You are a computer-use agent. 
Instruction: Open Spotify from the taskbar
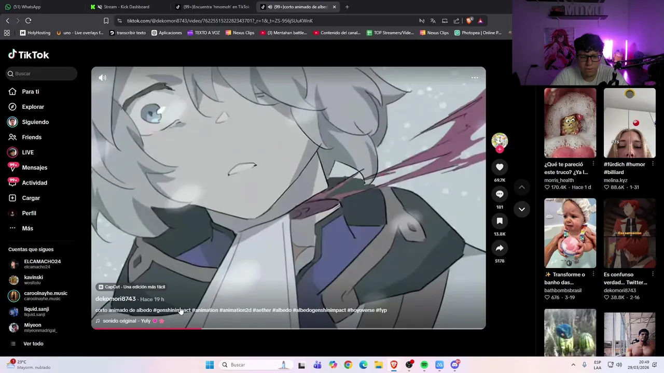click(x=424, y=365)
